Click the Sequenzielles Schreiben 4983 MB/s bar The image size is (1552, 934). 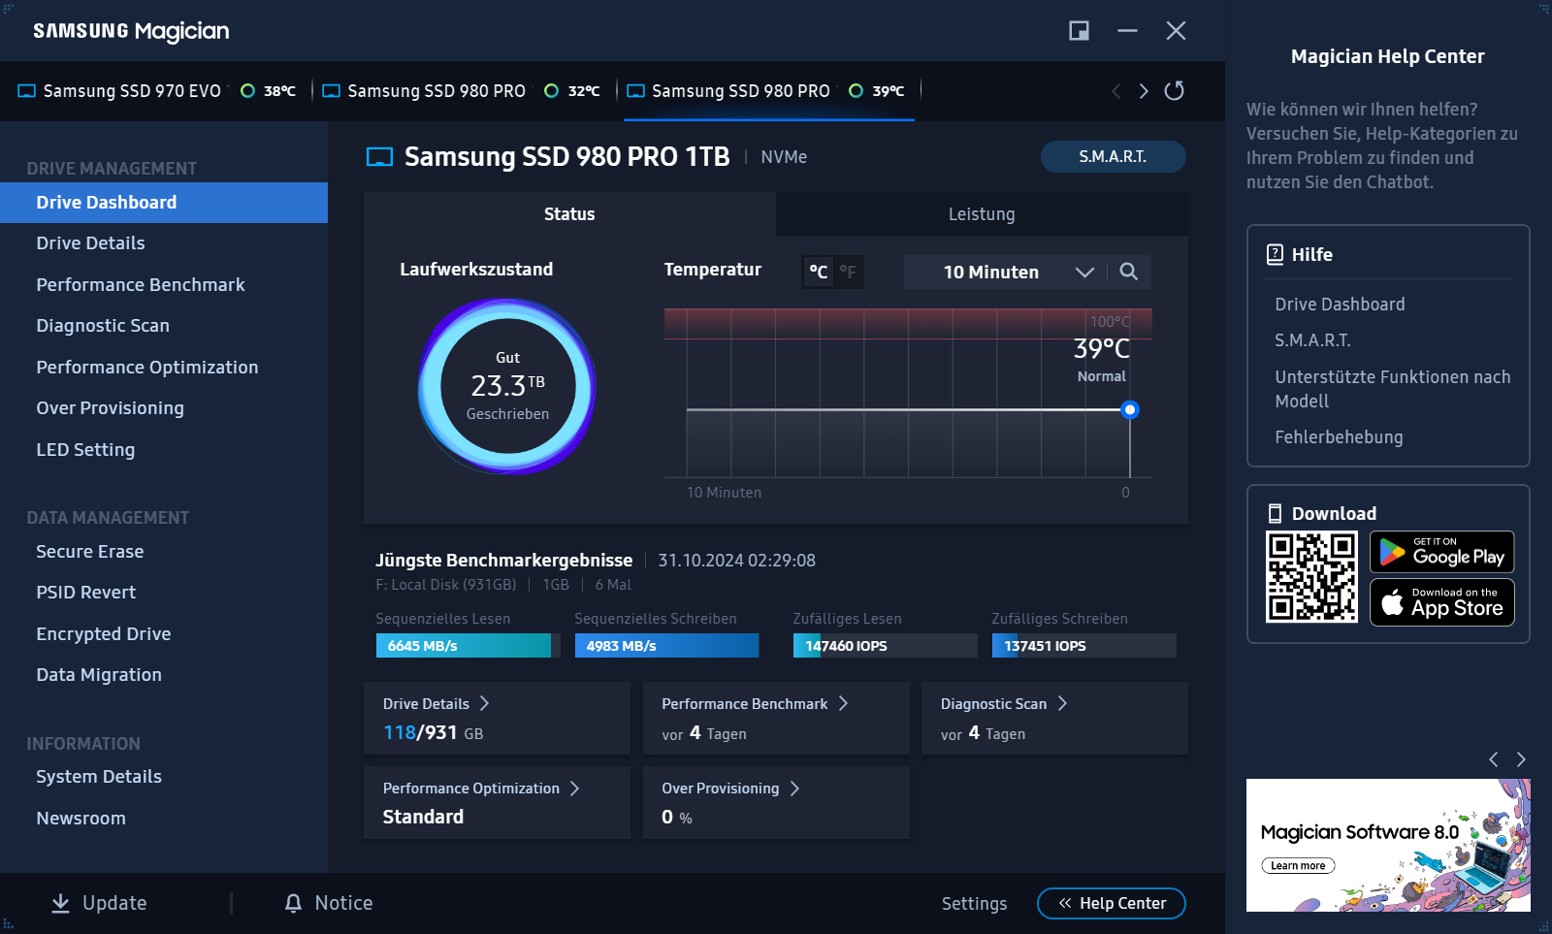[x=666, y=646]
